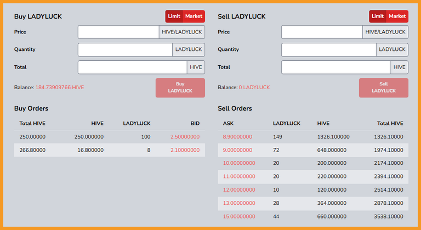This screenshot has width=421, height=230.
Task: Select bid price 2.50000000
Action: coord(185,137)
